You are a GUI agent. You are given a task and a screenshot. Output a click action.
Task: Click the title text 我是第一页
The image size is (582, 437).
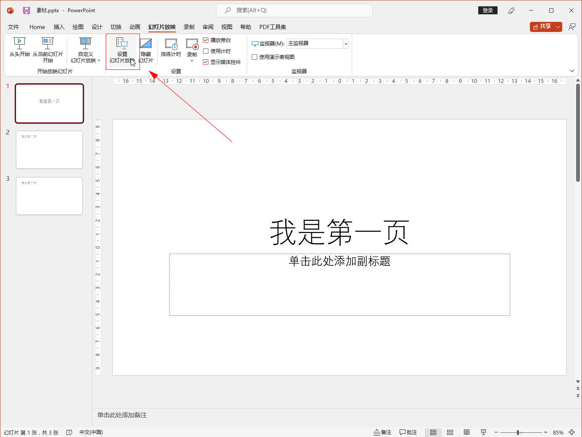tap(340, 232)
